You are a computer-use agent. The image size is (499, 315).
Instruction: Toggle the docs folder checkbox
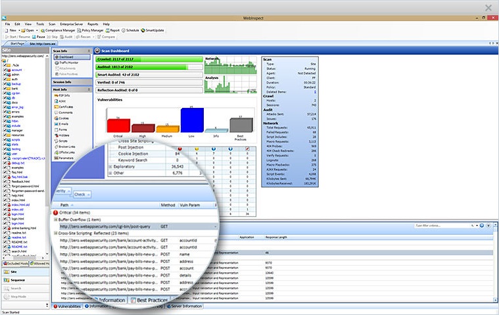tap(5, 103)
